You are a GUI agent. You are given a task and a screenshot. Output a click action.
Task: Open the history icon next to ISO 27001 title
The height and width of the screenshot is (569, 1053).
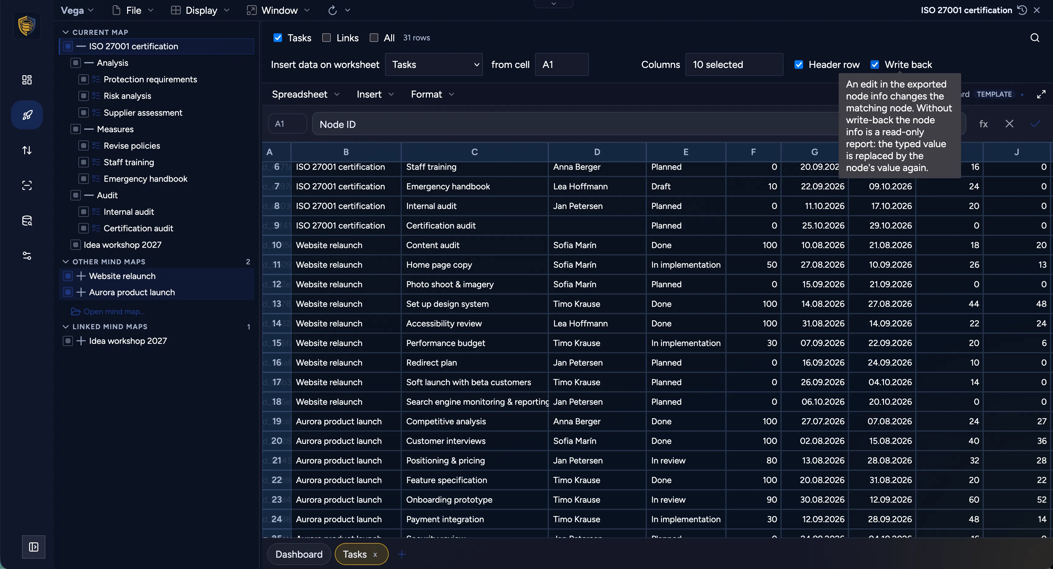1022,10
